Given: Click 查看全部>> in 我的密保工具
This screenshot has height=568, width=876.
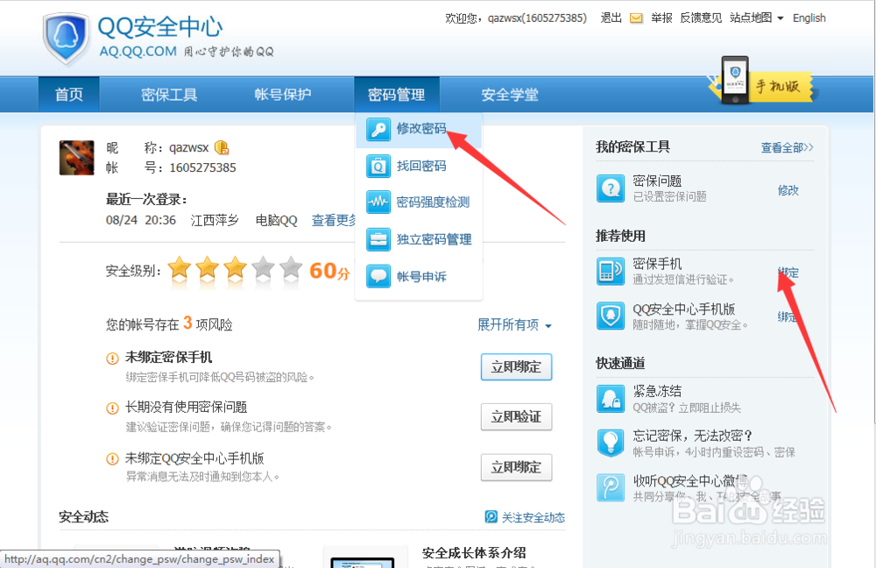Looking at the screenshot, I should pos(788,147).
